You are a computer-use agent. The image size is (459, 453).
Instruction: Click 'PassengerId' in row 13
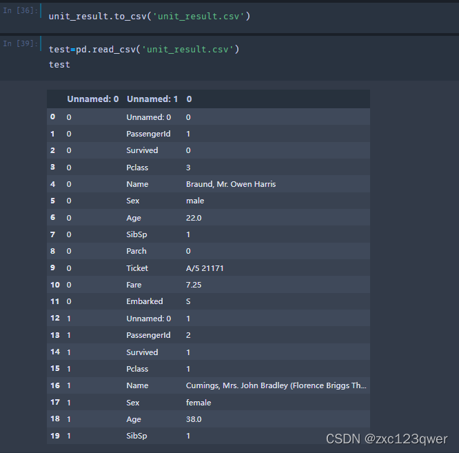pyautogui.click(x=148, y=335)
